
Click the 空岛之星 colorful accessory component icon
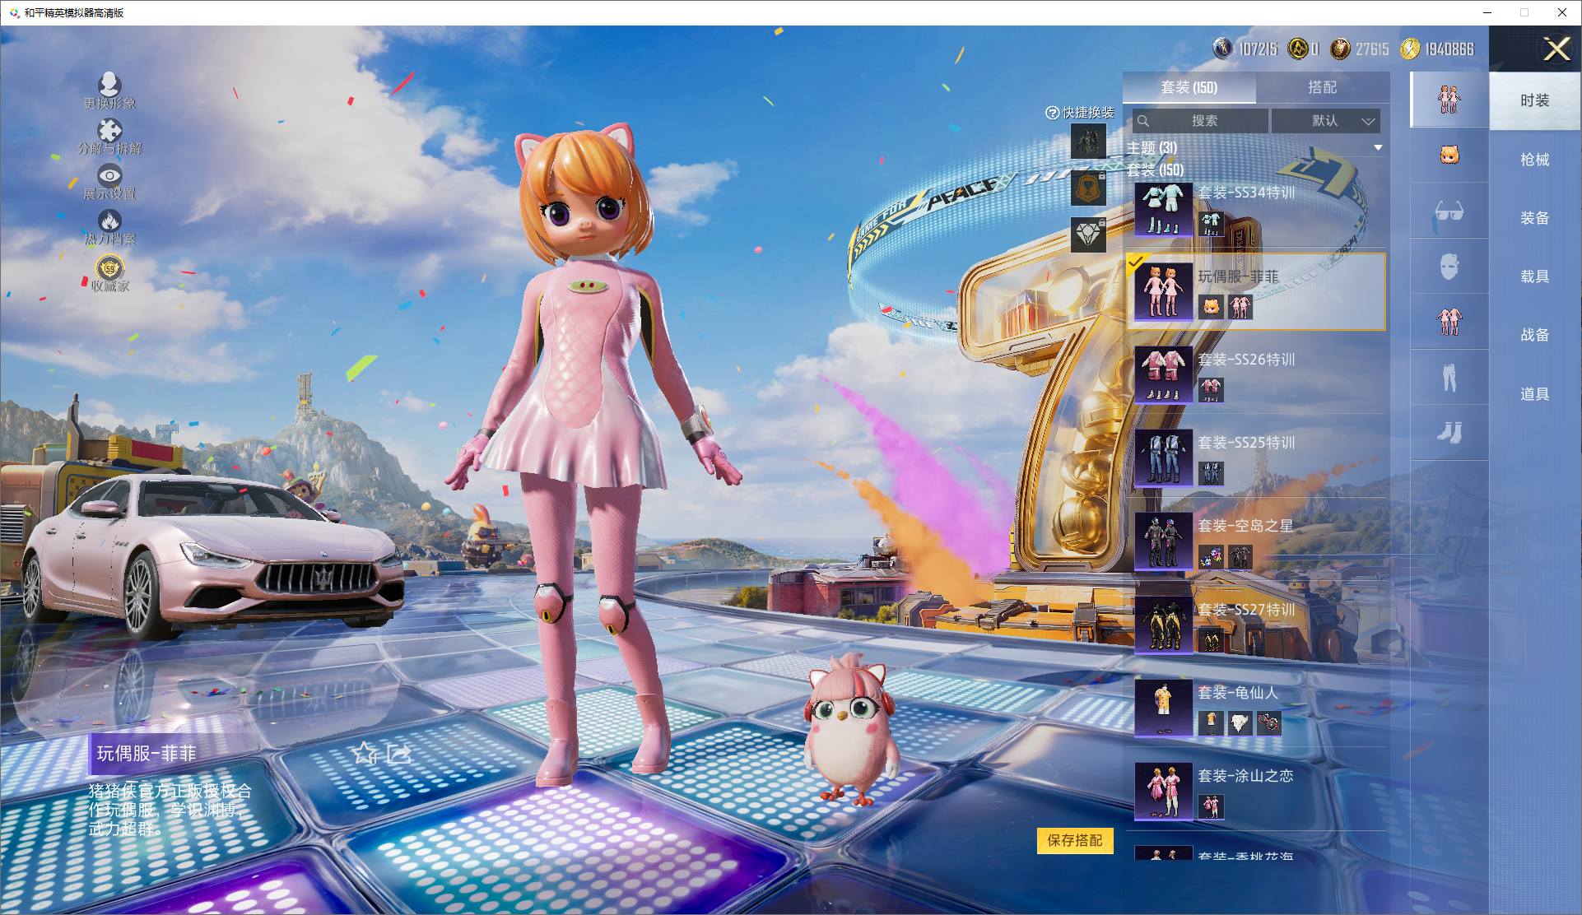1211,556
